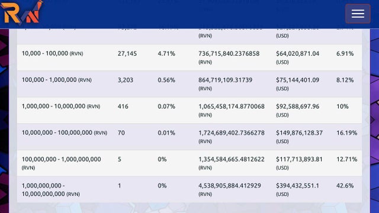Click the Ravencoin RVN logo

tap(22, 13)
